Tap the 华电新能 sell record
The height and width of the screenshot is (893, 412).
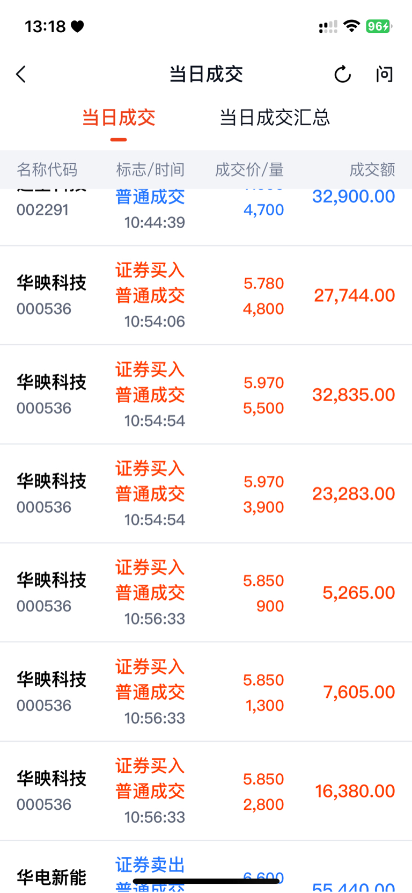pos(206,867)
